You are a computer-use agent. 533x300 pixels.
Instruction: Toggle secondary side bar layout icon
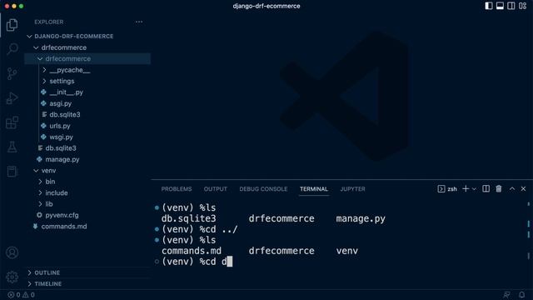point(511,6)
